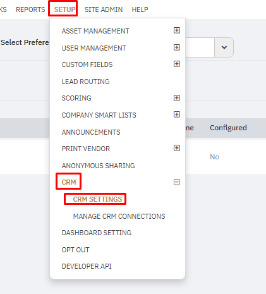The height and width of the screenshot is (294, 266).
Task: Expand Company Smart Lists plus icon
Action: coord(177,114)
